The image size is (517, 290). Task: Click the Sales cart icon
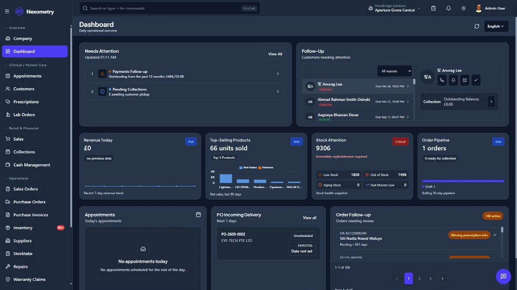coord(8,139)
